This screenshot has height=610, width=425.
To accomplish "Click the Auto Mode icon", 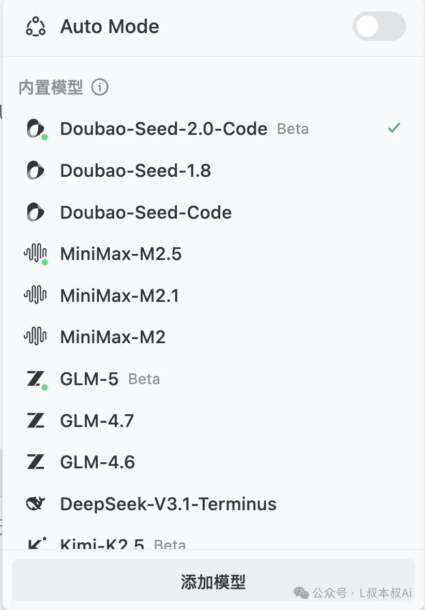I will [36, 26].
